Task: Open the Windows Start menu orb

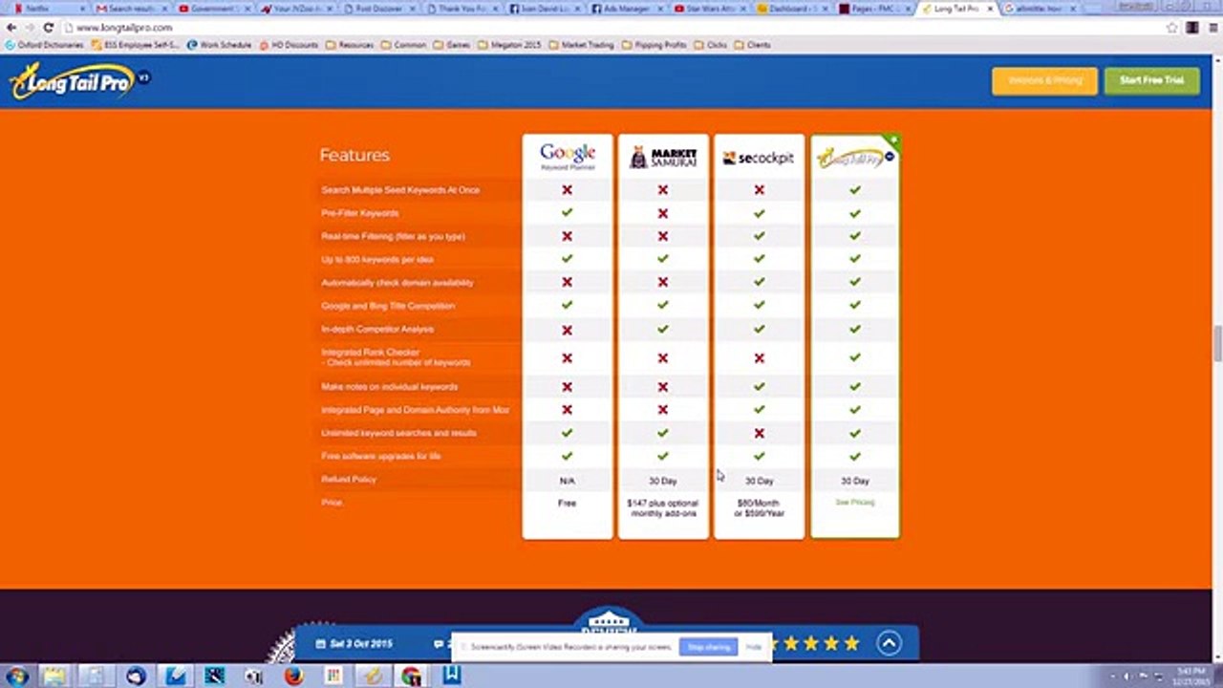Action: [x=16, y=676]
